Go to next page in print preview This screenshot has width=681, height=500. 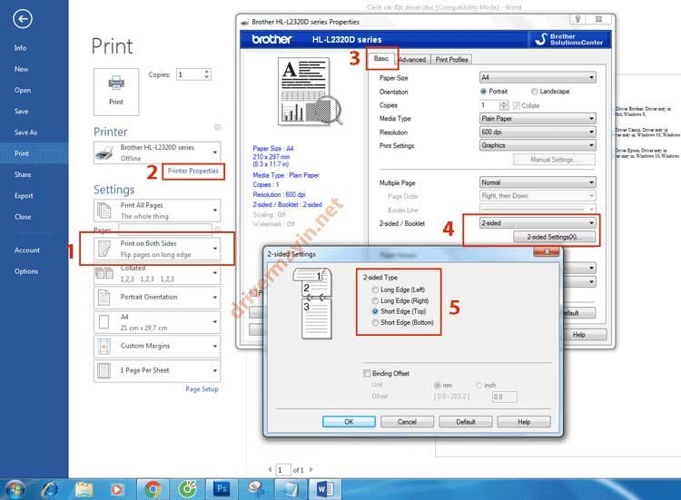click(314, 470)
